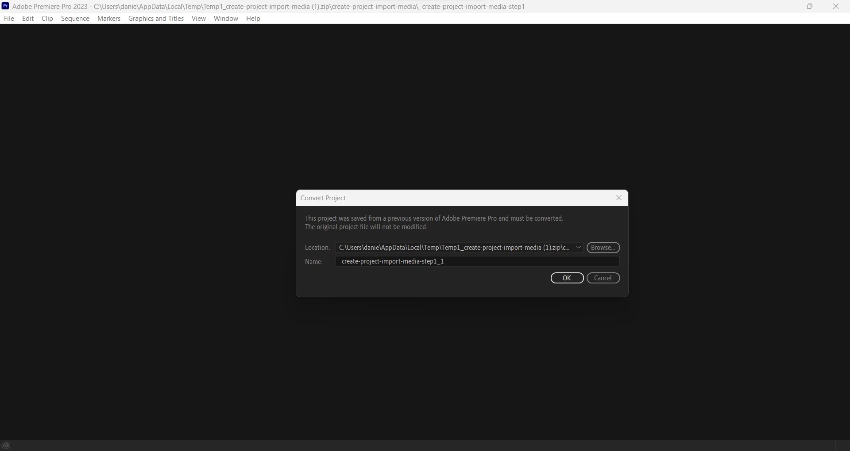Click the 'must be converted' message line
850x451 pixels.
(434, 218)
